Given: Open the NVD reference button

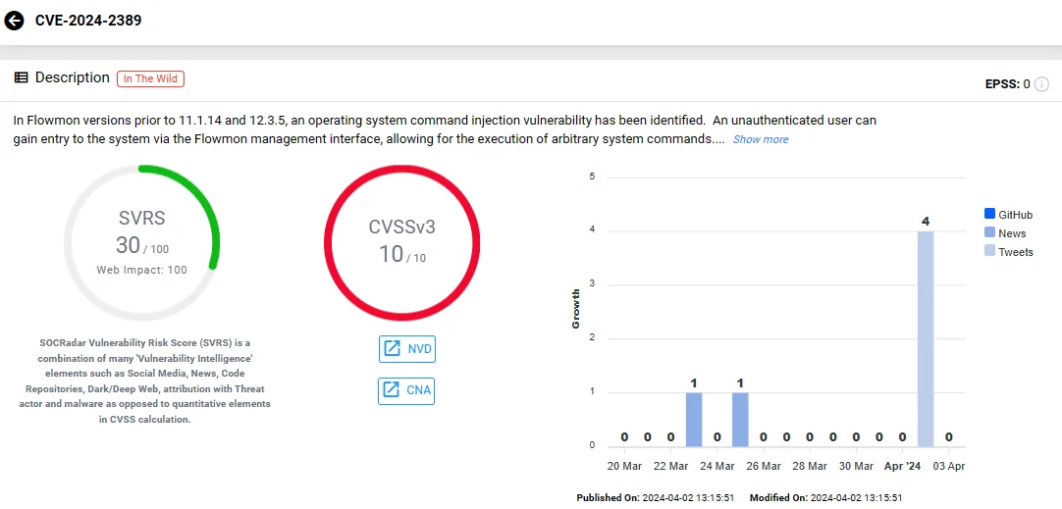Looking at the screenshot, I should coord(406,349).
